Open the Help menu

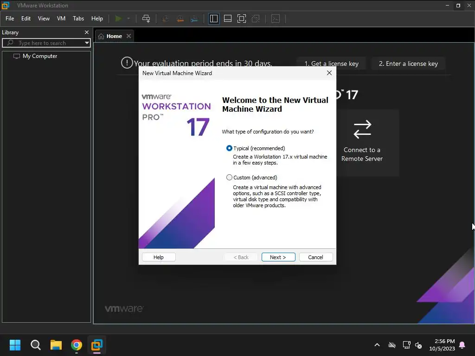pyautogui.click(x=97, y=19)
